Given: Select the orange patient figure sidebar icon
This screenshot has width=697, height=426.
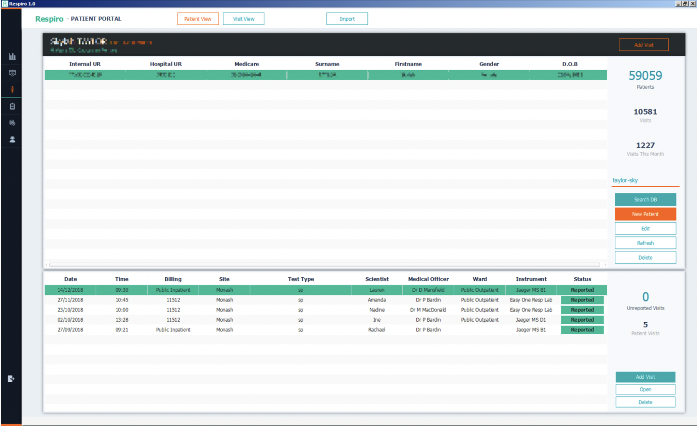Looking at the screenshot, I should [x=12, y=90].
